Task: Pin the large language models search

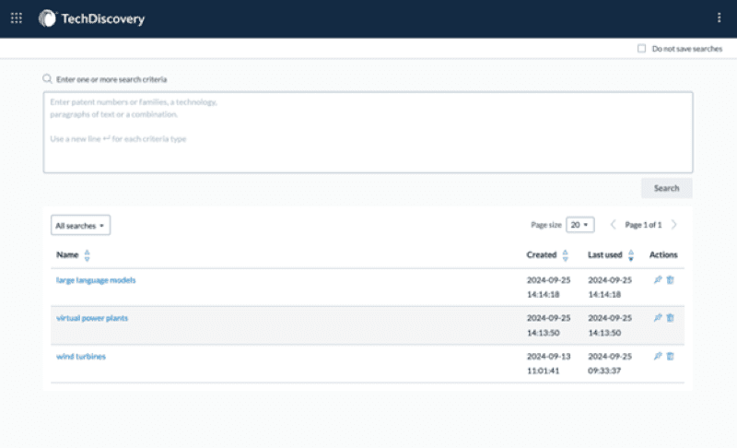Action: (x=658, y=279)
